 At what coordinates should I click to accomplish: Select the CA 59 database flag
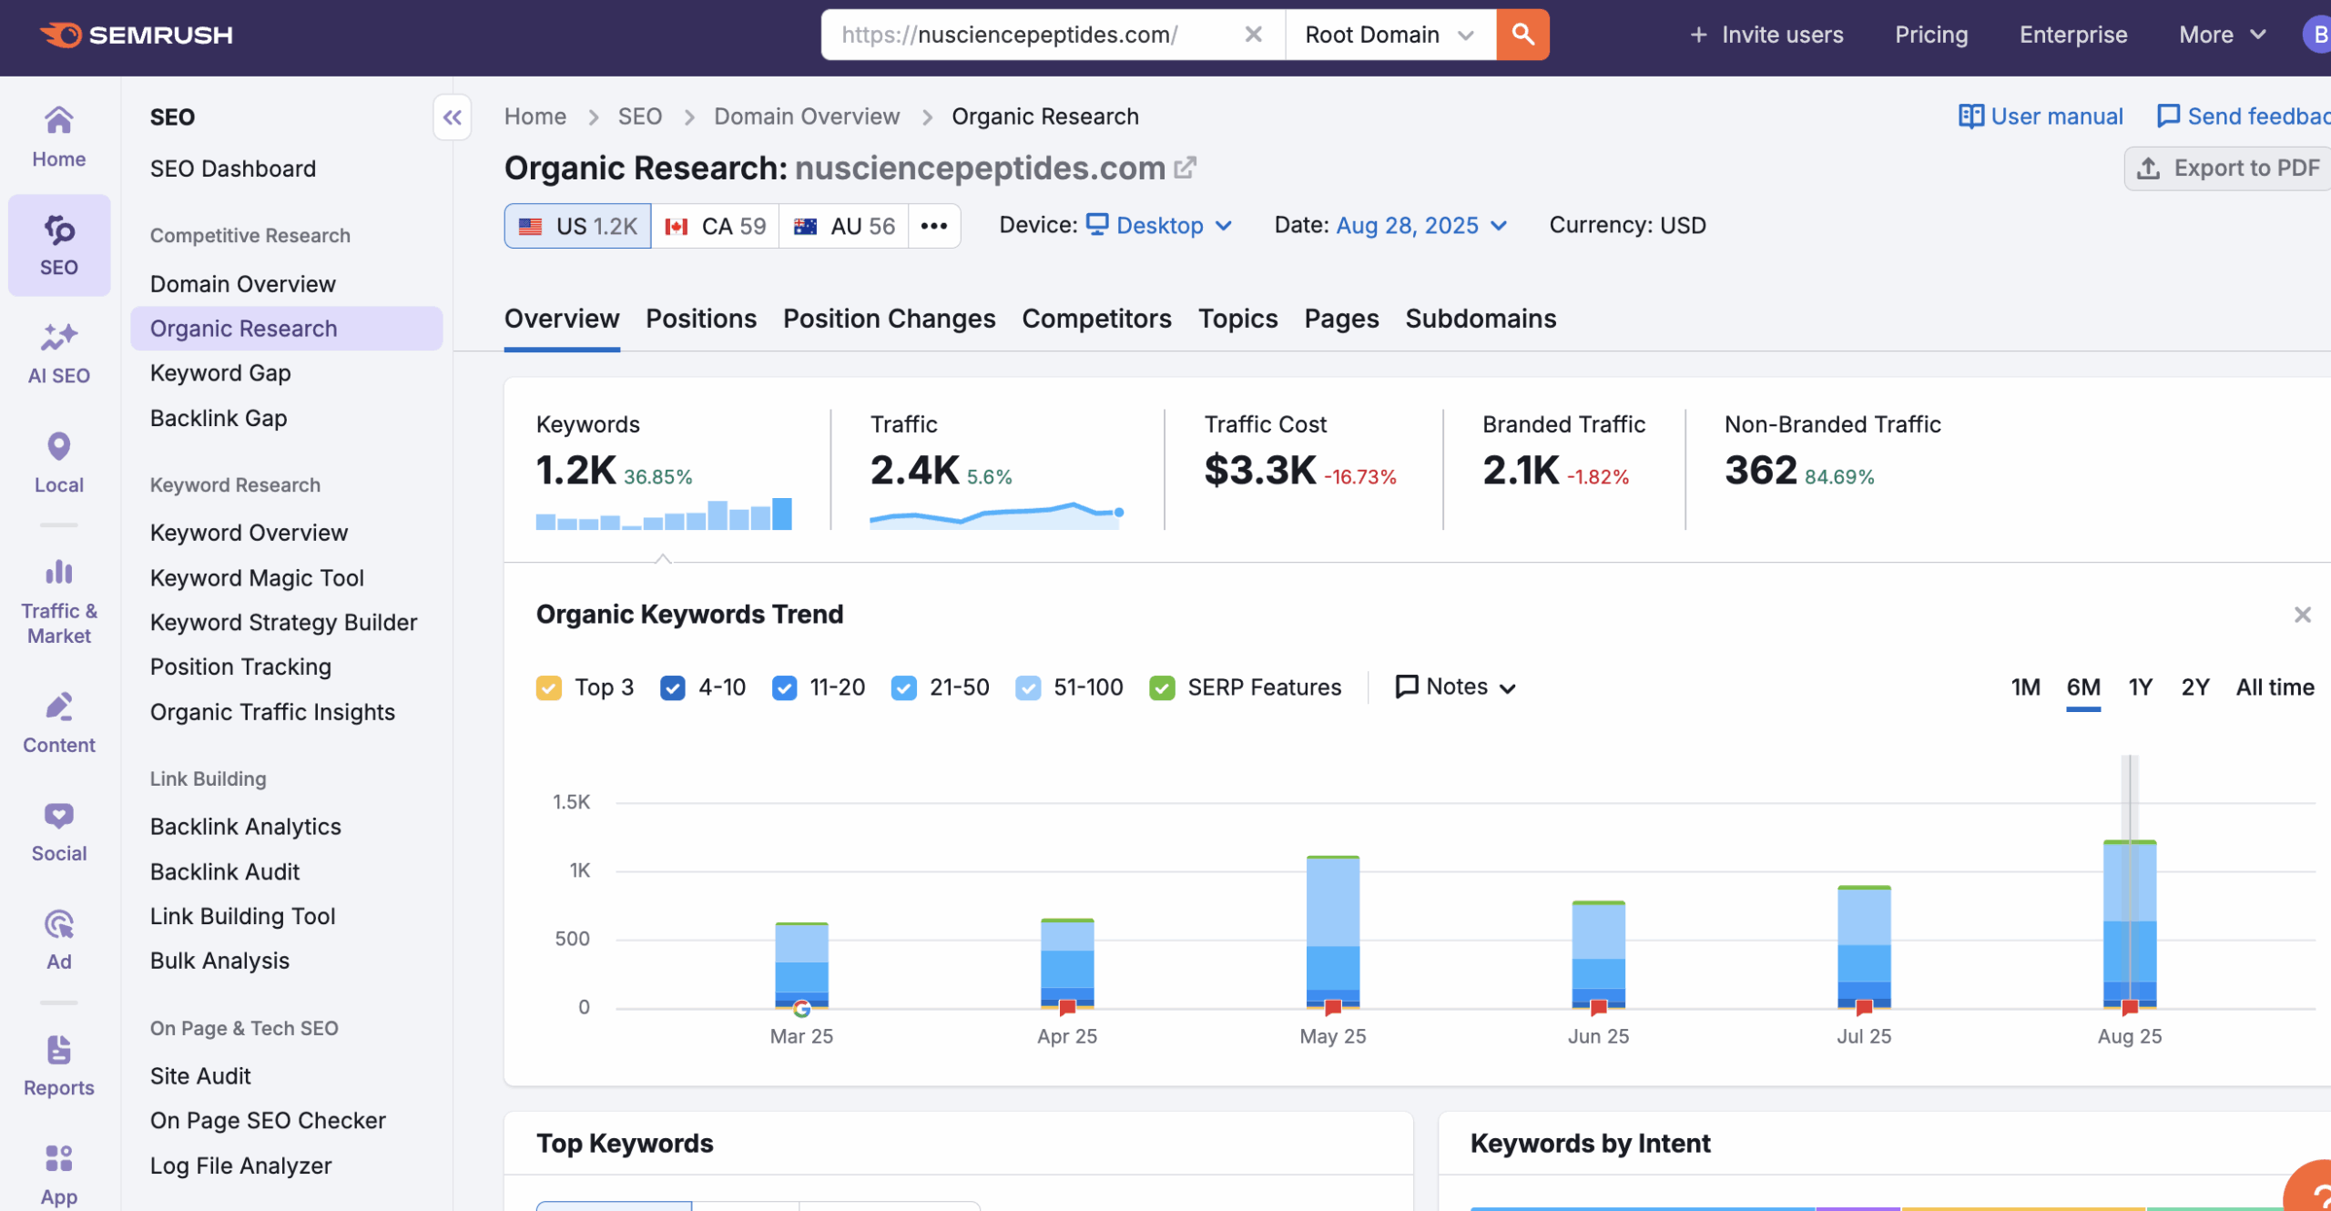pyautogui.click(x=716, y=226)
